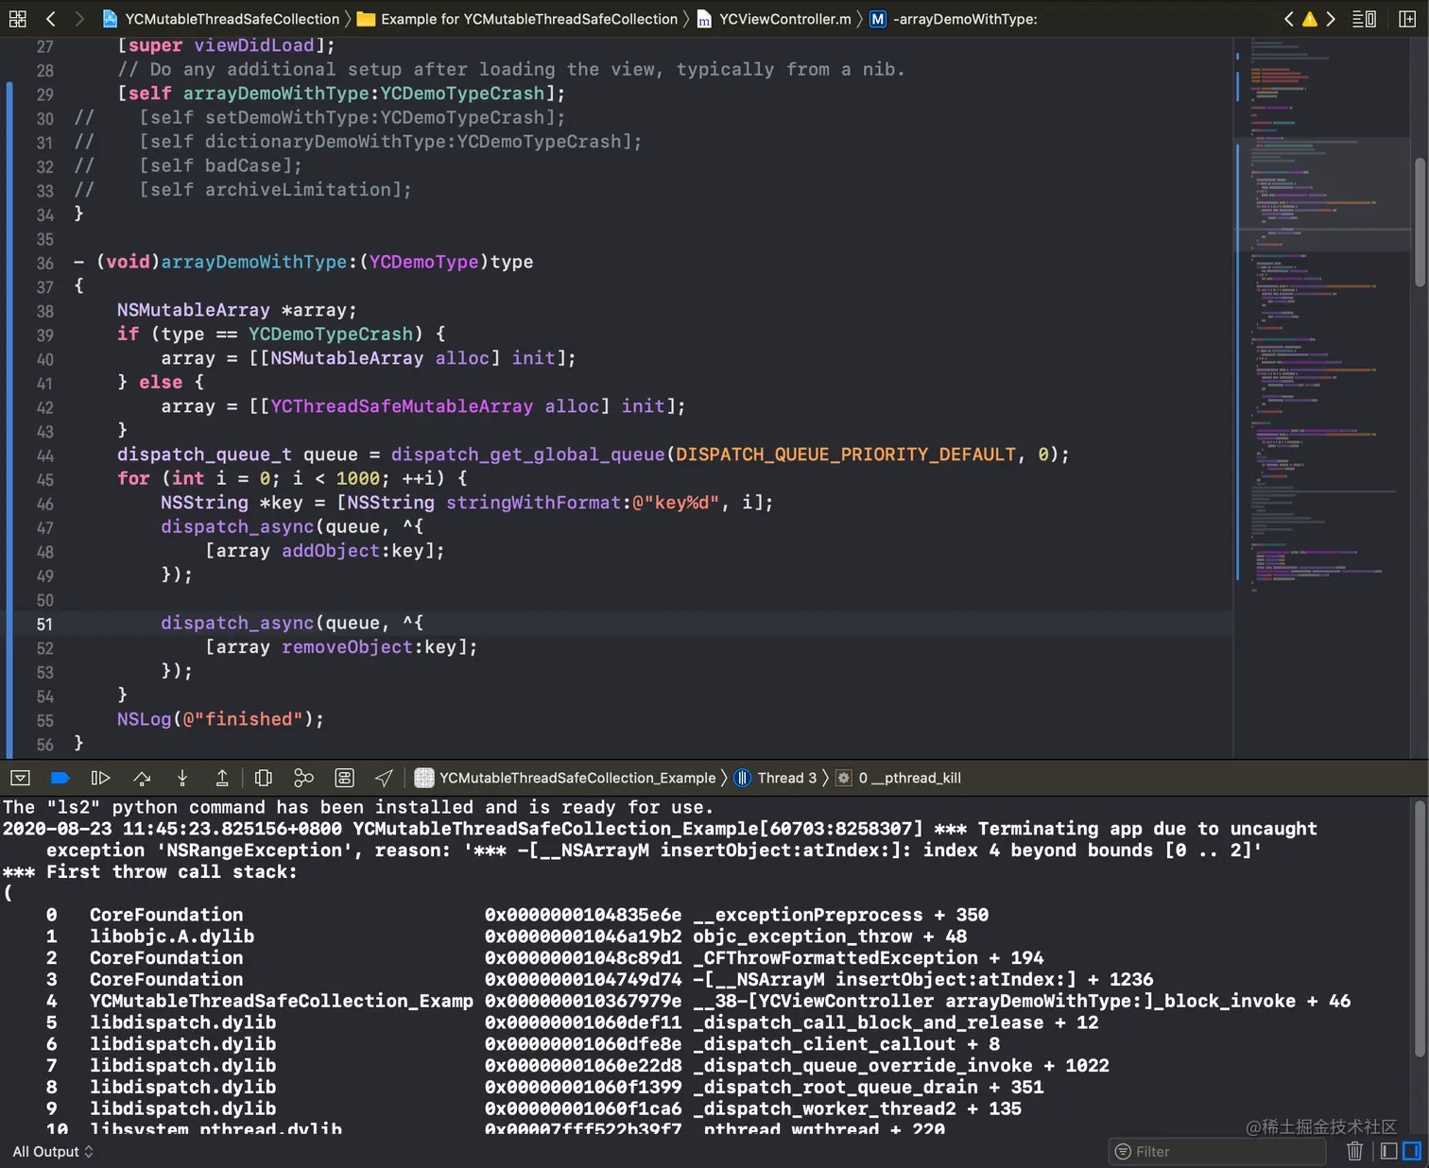Click line number 29 in gutter
This screenshot has width=1429, height=1168.
pos(44,94)
